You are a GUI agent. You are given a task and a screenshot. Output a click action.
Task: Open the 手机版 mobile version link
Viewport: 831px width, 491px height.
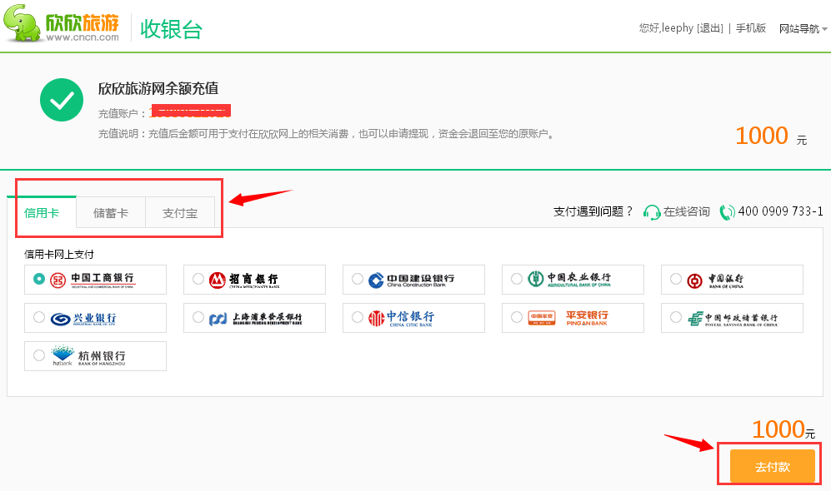[751, 28]
